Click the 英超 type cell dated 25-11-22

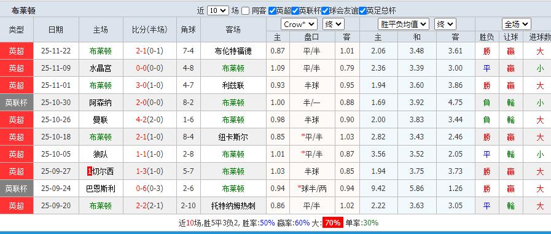click(17, 51)
